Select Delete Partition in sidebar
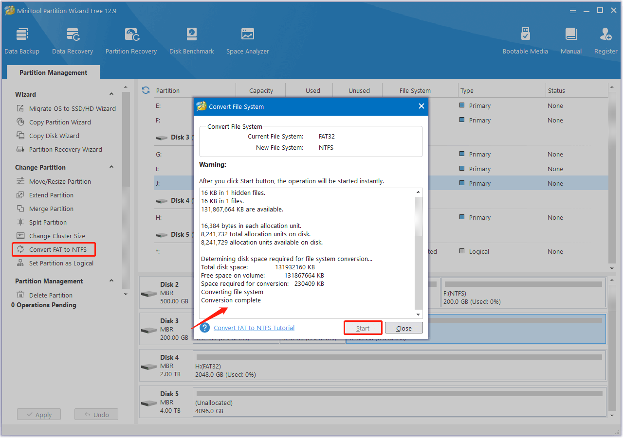This screenshot has height=438, width=623. [44, 295]
